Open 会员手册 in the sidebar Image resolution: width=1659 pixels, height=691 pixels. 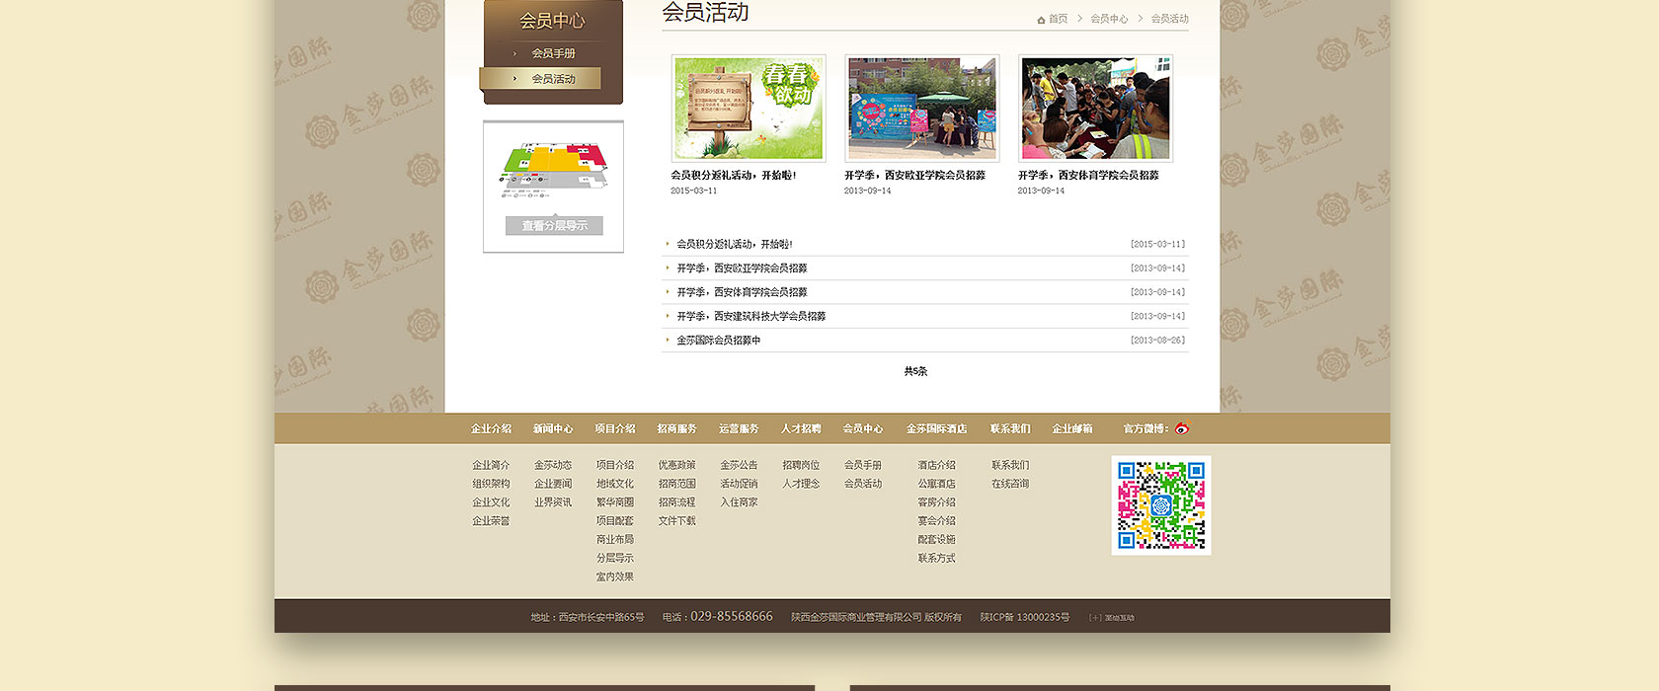(553, 53)
